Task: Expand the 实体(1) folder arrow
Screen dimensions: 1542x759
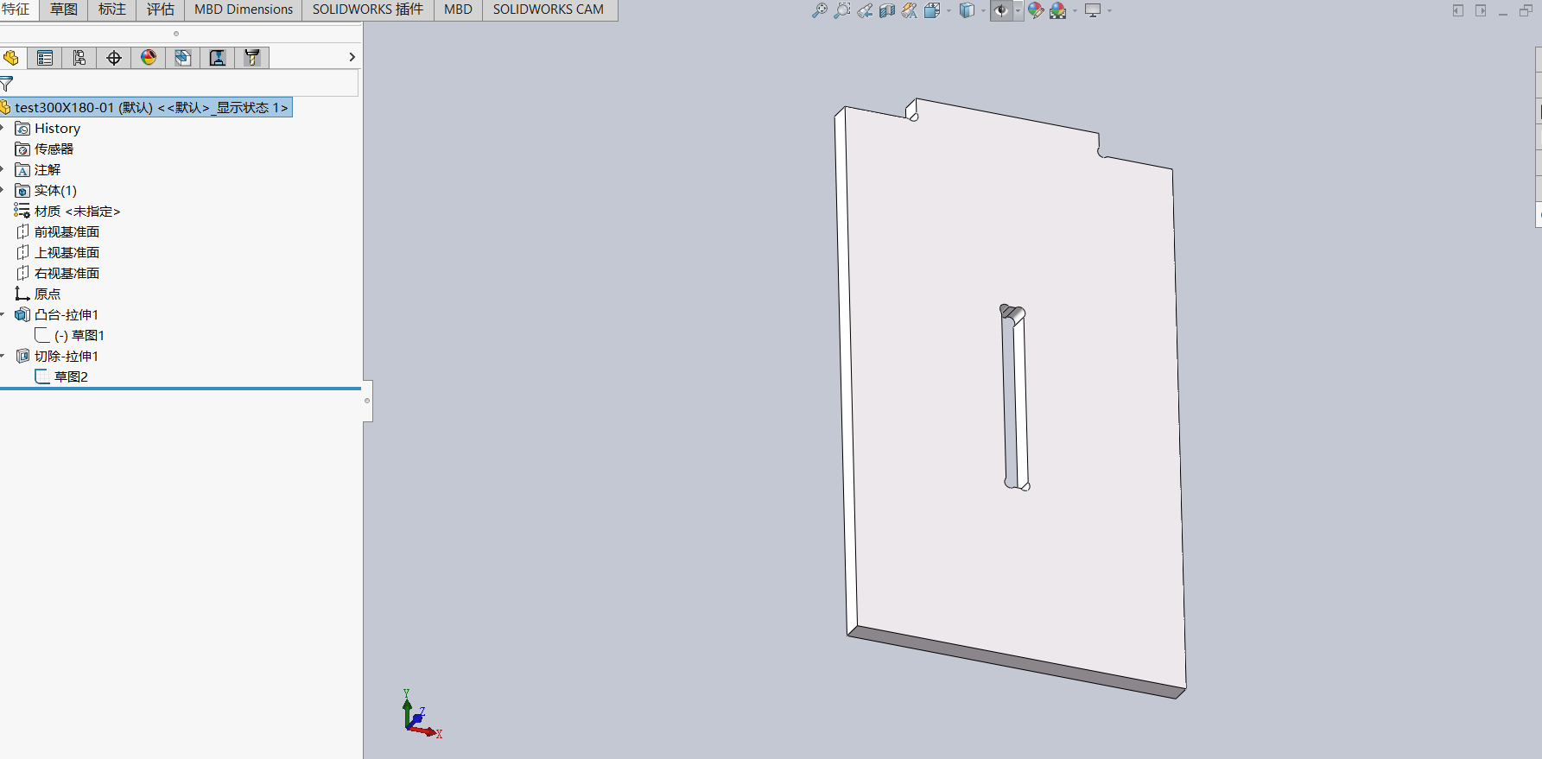Action: [3, 190]
